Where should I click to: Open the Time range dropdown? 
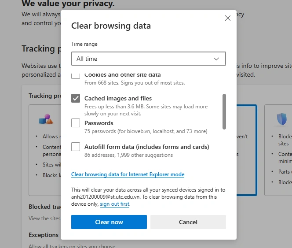(149, 59)
